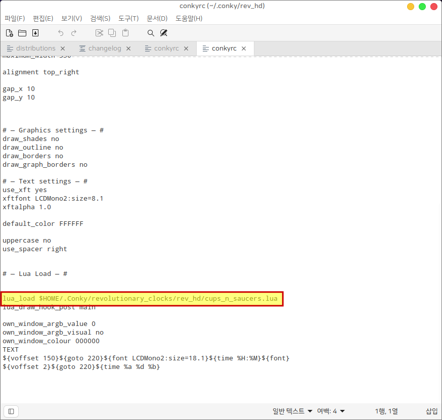This screenshot has width=442, height=420.
Task: Open the 도구(T) menu
Action: [x=128, y=18]
